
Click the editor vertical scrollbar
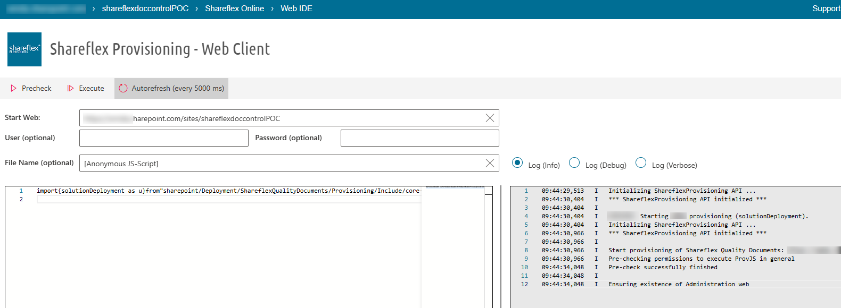click(x=489, y=247)
